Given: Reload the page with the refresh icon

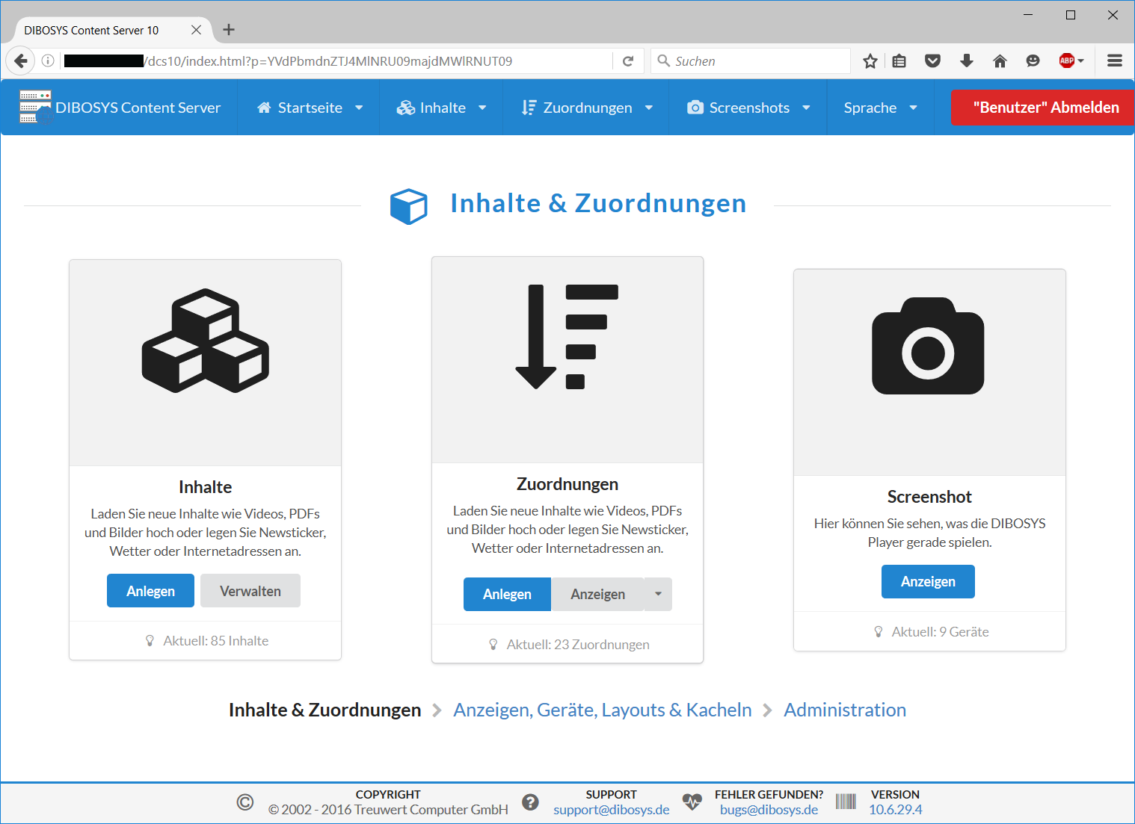Looking at the screenshot, I should click(x=628, y=61).
